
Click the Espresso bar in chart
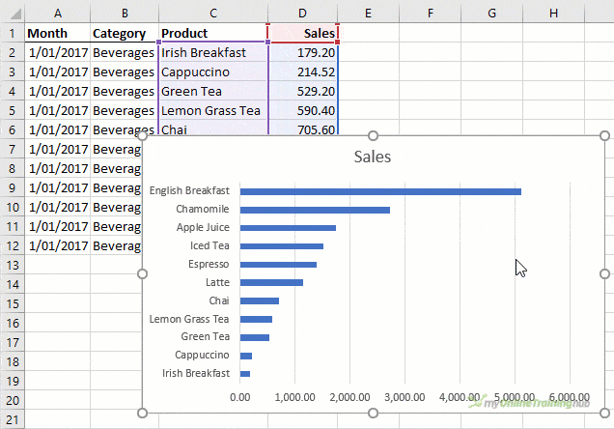[278, 265]
